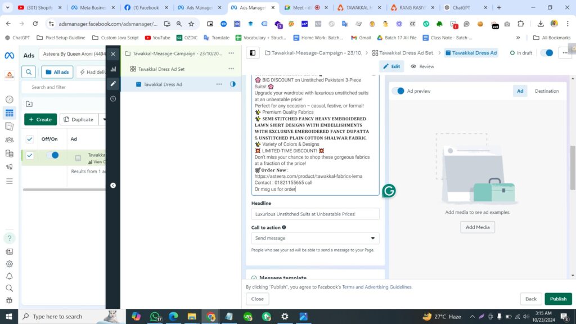
Task: Select the Had delivery filter tab
Action: (92, 72)
